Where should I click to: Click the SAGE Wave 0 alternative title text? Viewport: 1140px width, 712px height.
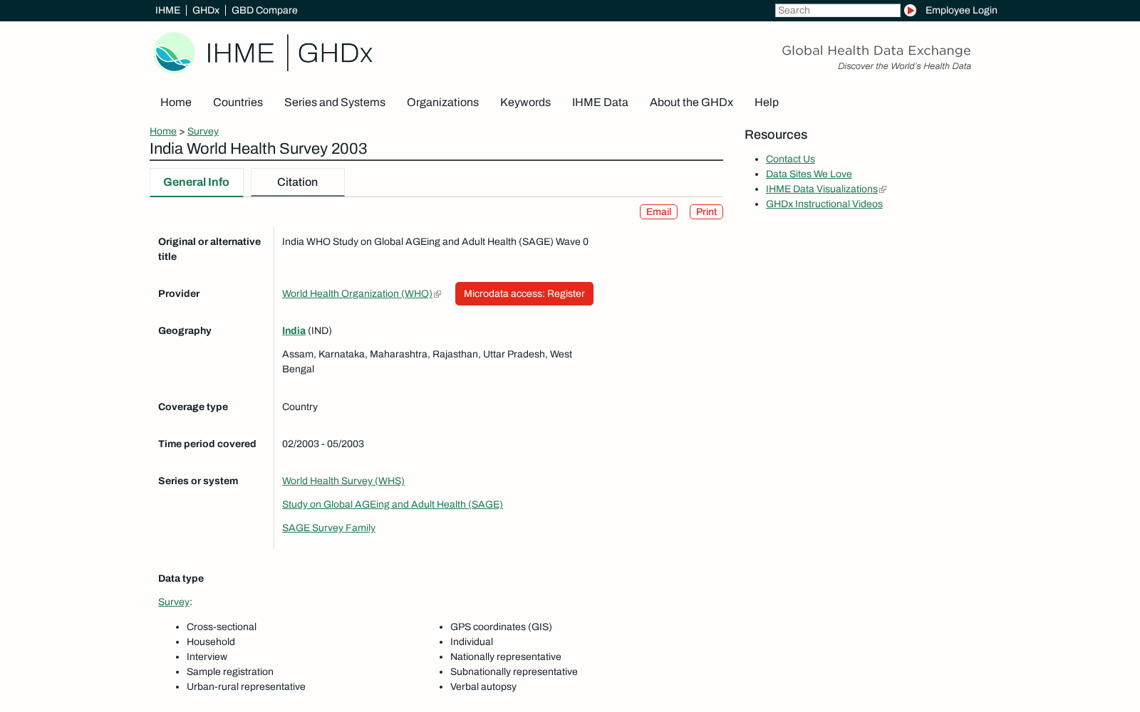click(435, 241)
